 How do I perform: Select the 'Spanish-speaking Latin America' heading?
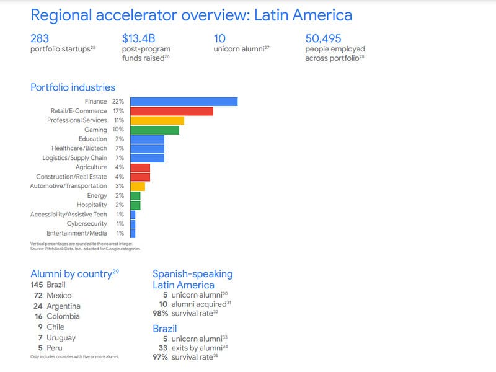click(x=193, y=280)
